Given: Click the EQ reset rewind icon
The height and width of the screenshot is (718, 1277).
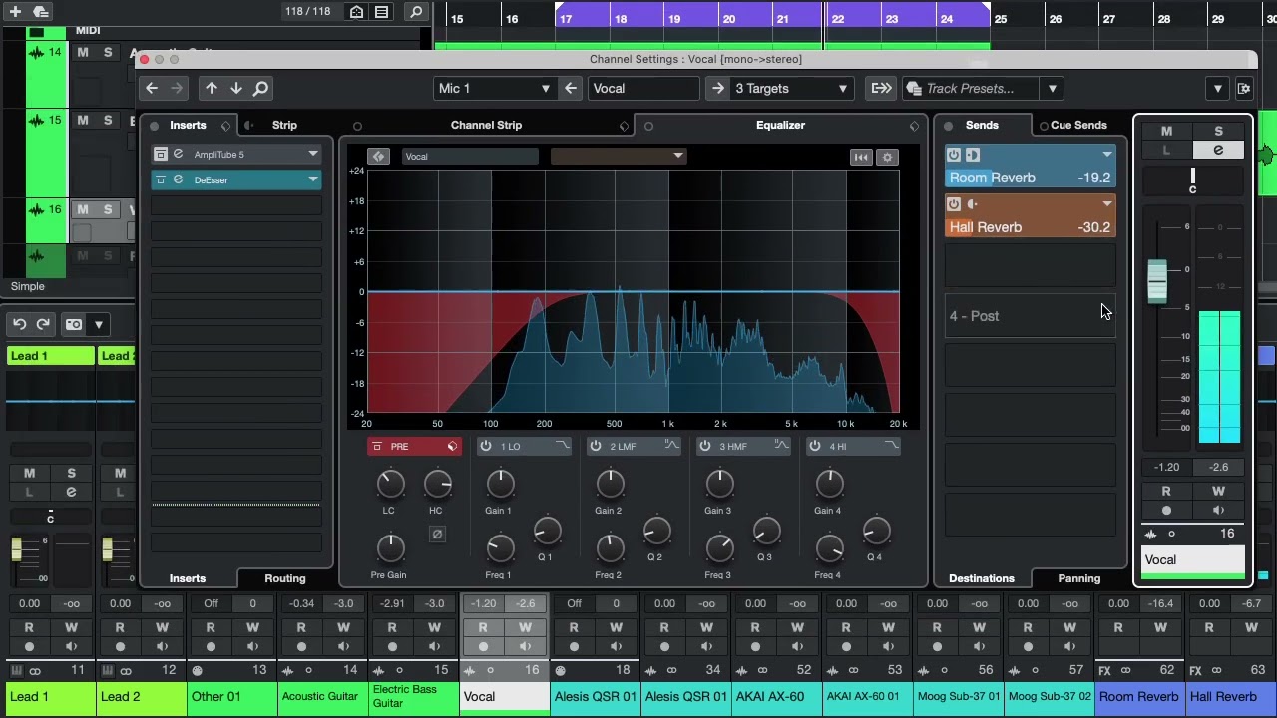Looking at the screenshot, I should (x=861, y=157).
